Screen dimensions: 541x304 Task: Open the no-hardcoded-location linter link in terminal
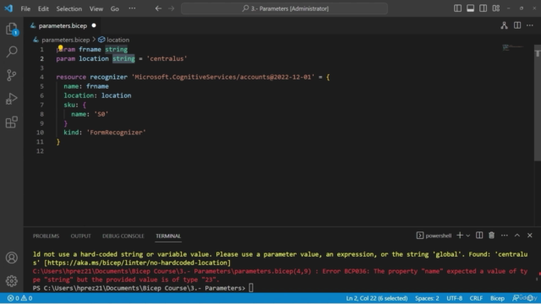[x=137, y=263]
